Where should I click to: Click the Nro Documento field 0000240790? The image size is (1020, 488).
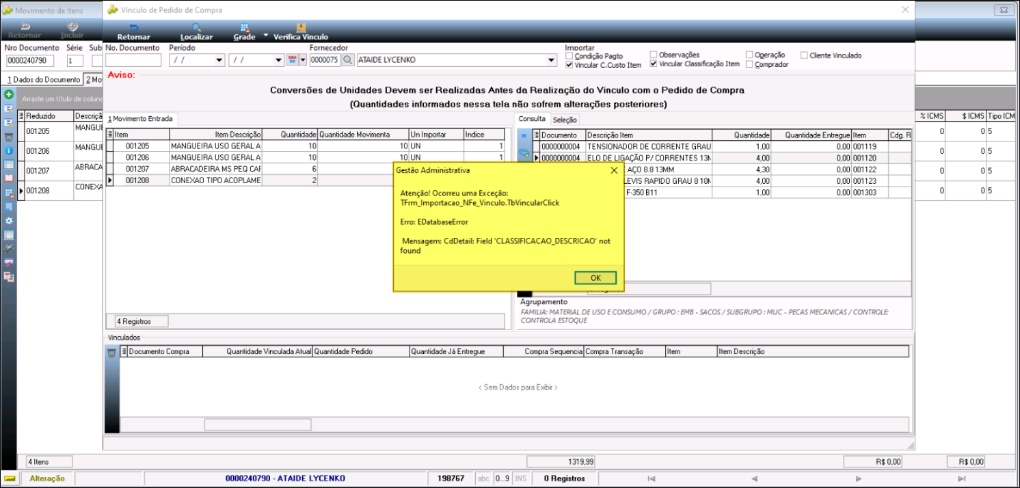[x=30, y=61]
